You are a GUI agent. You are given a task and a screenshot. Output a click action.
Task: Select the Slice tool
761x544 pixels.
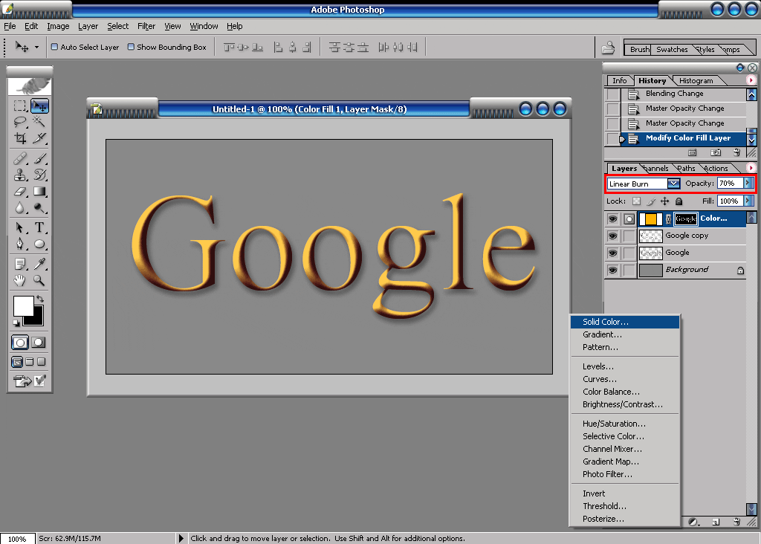pos(39,138)
